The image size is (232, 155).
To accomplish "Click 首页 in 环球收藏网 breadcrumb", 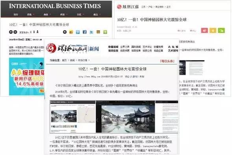I will click(64, 60).
